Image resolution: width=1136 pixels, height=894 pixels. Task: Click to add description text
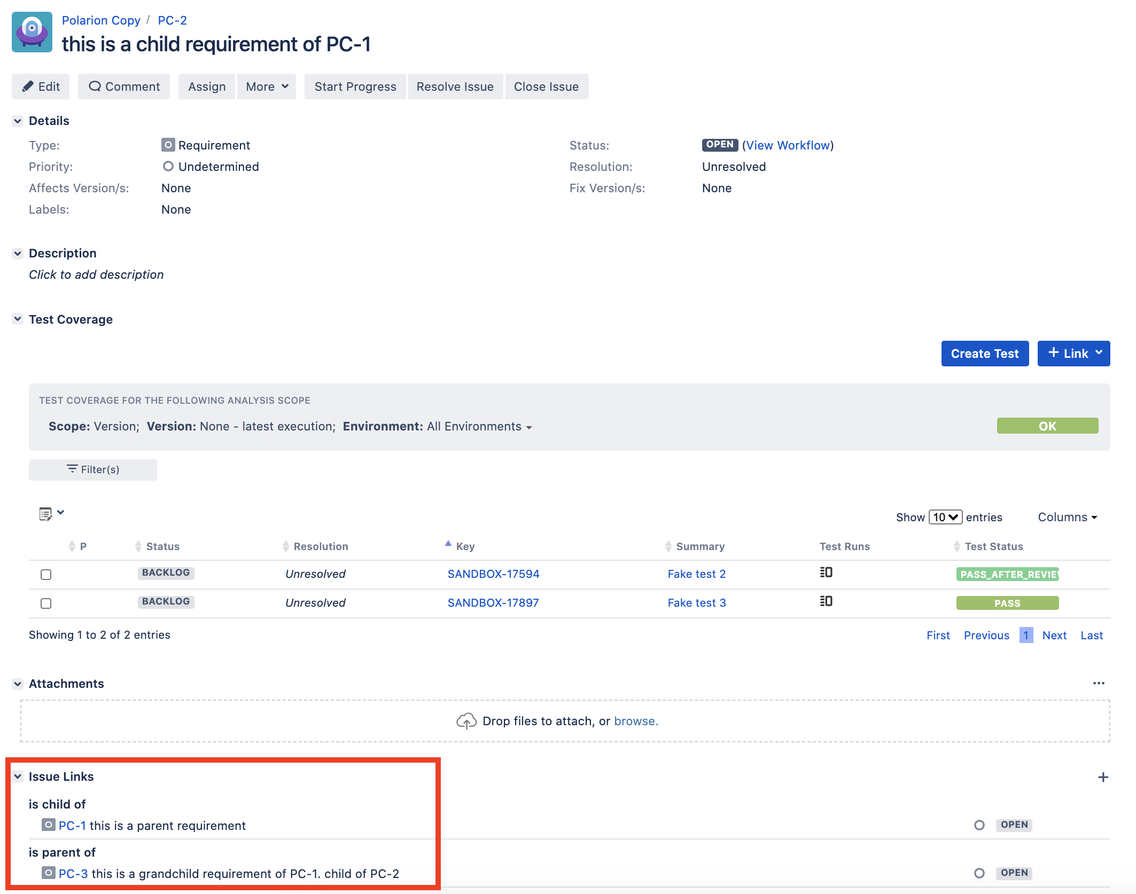click(x=96, y=275)
